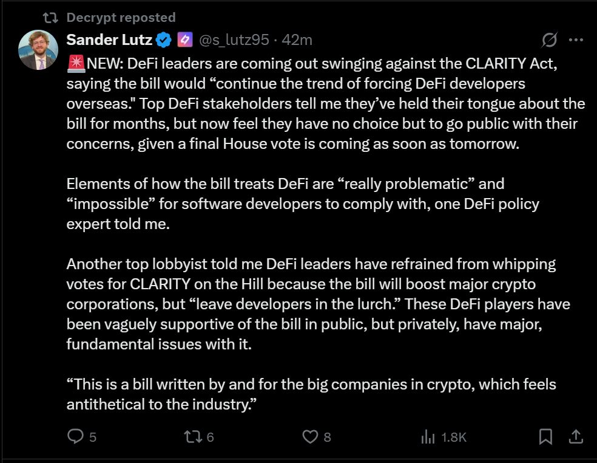This screenshot has width=597, height=463.
Task: Open the three-dot more options menu
Action: coord(575,39)
